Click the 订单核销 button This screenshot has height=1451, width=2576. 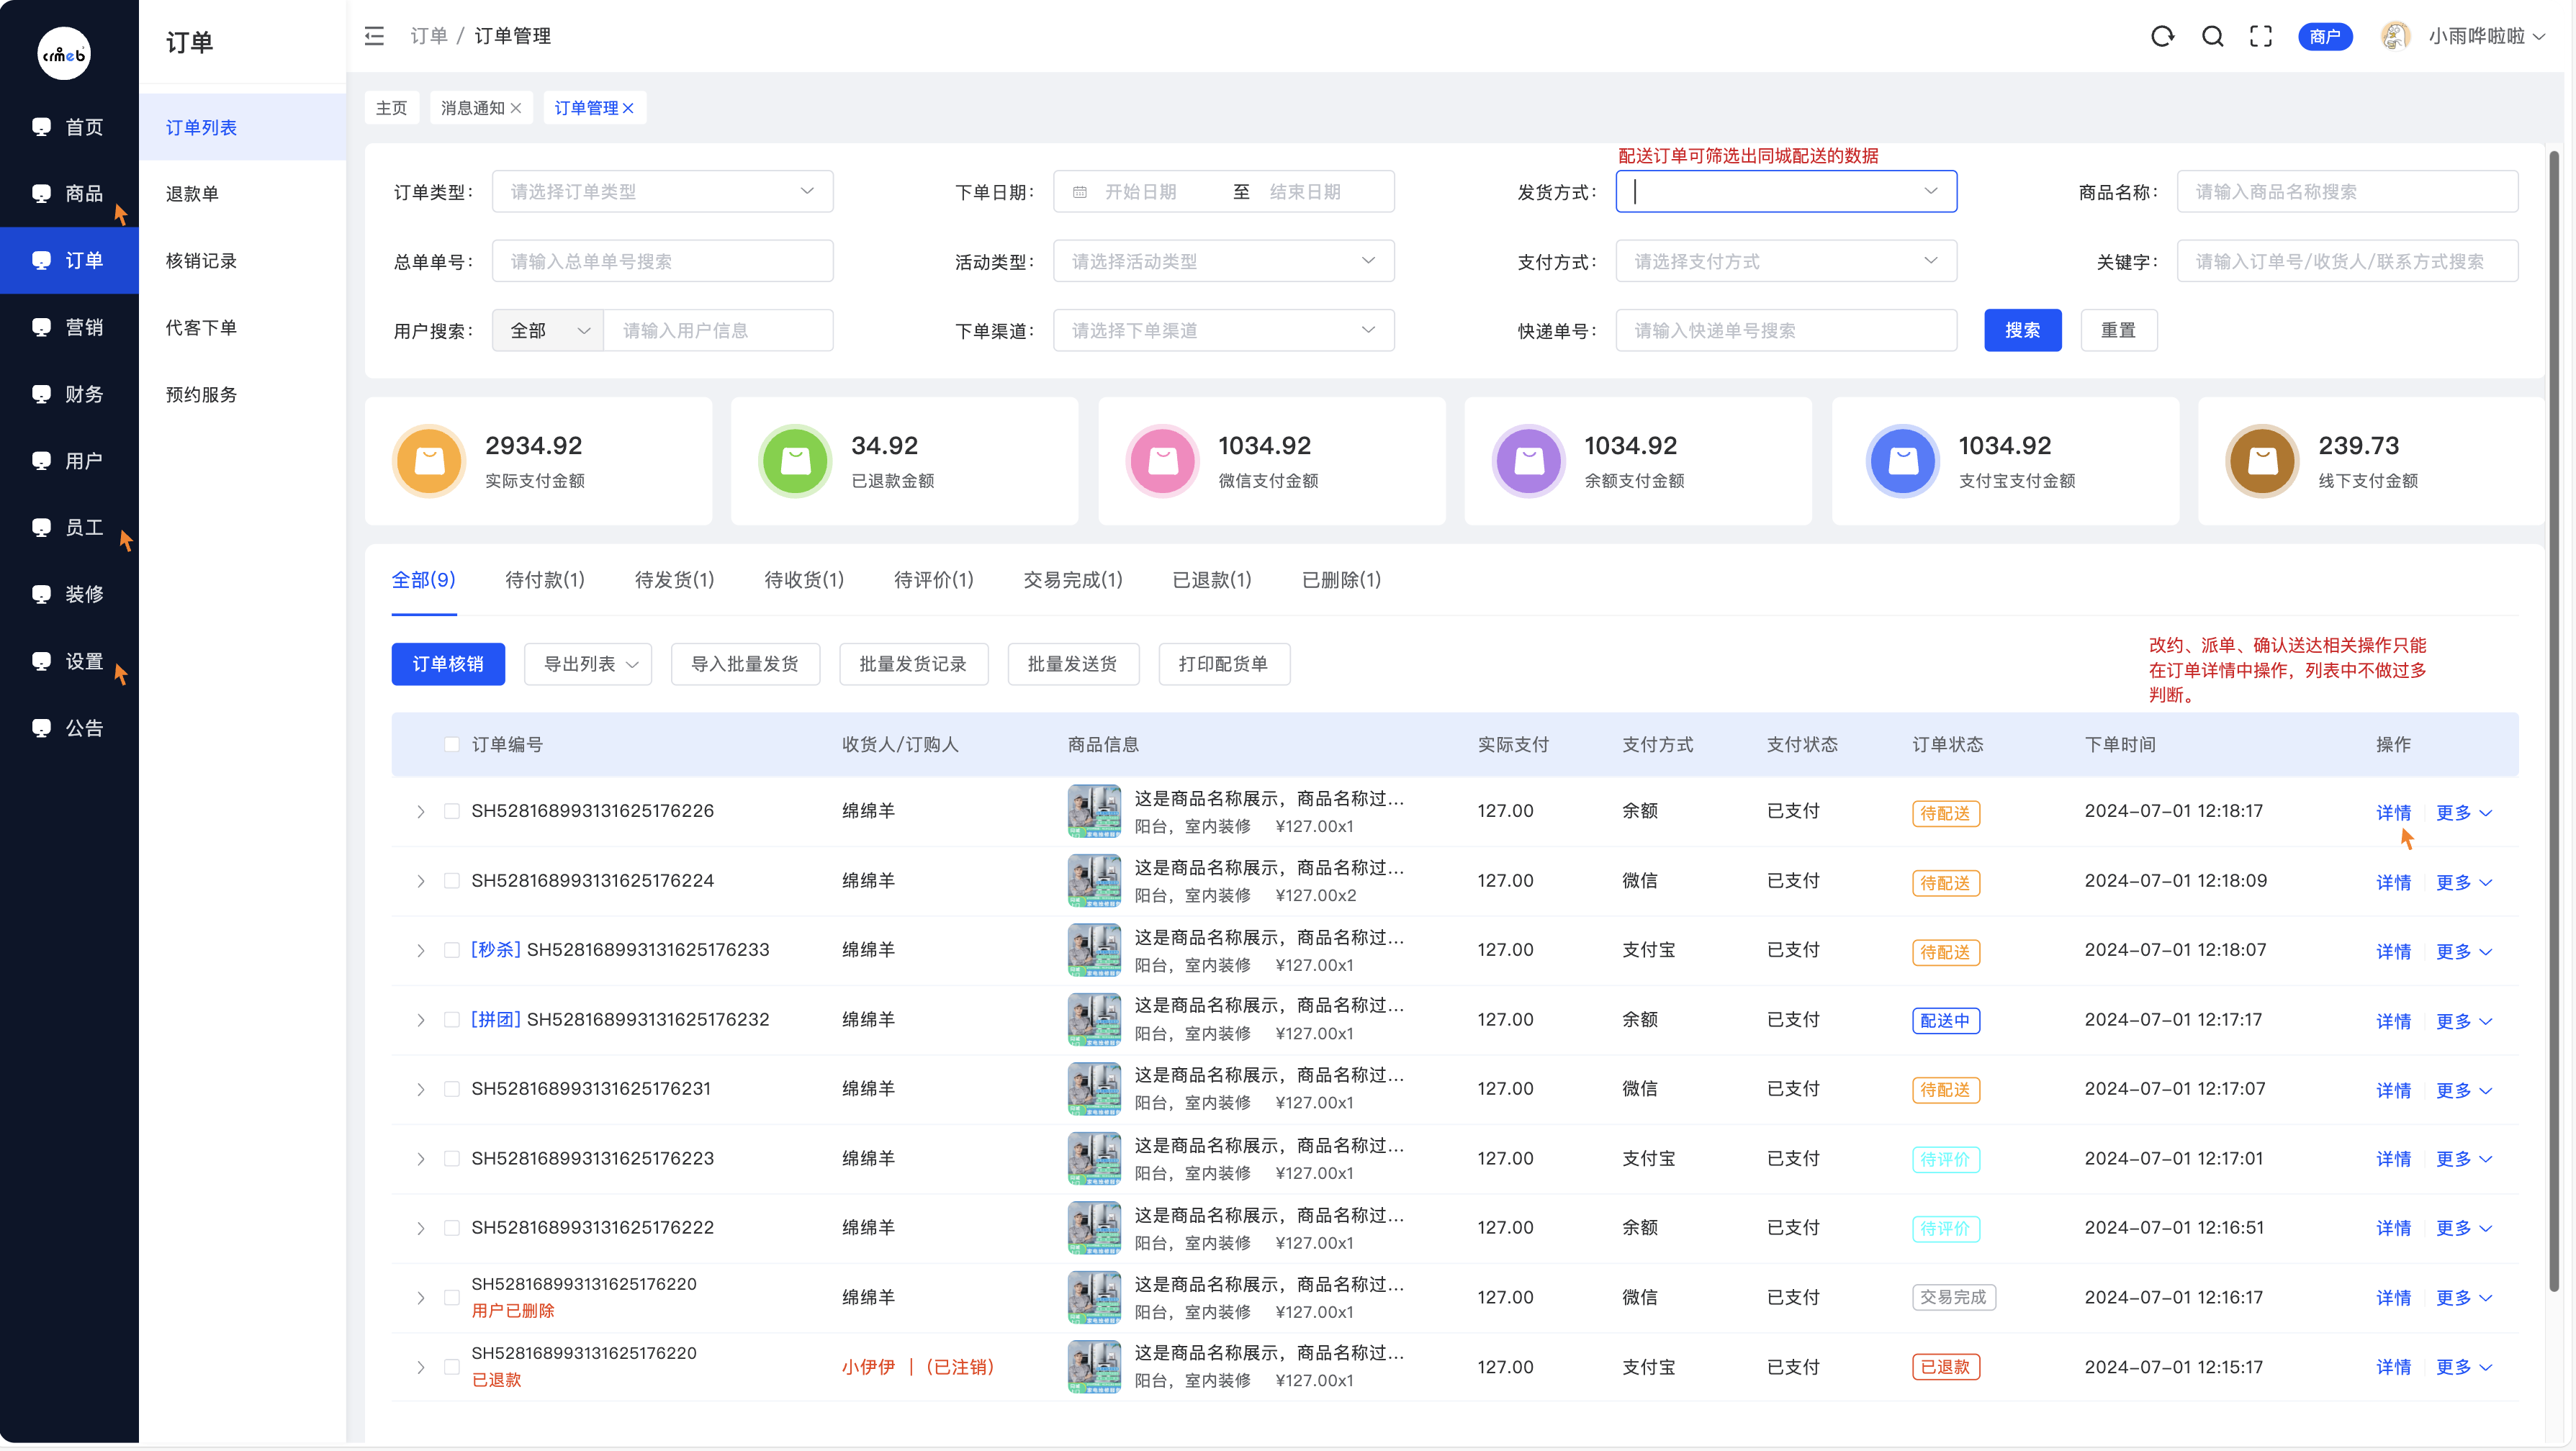tap(448, 664)
